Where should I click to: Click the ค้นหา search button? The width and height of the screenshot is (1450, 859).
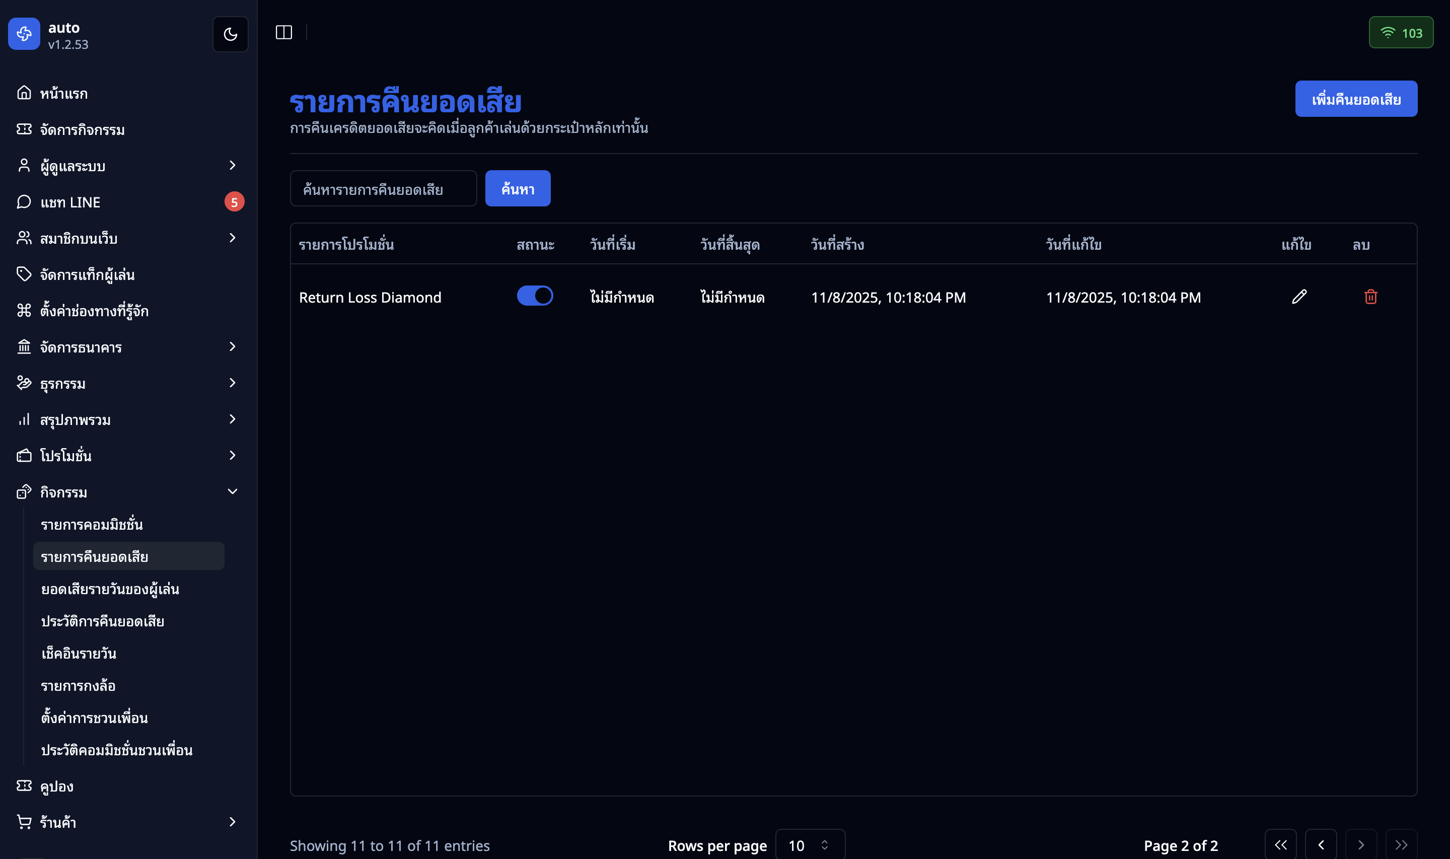517,188
